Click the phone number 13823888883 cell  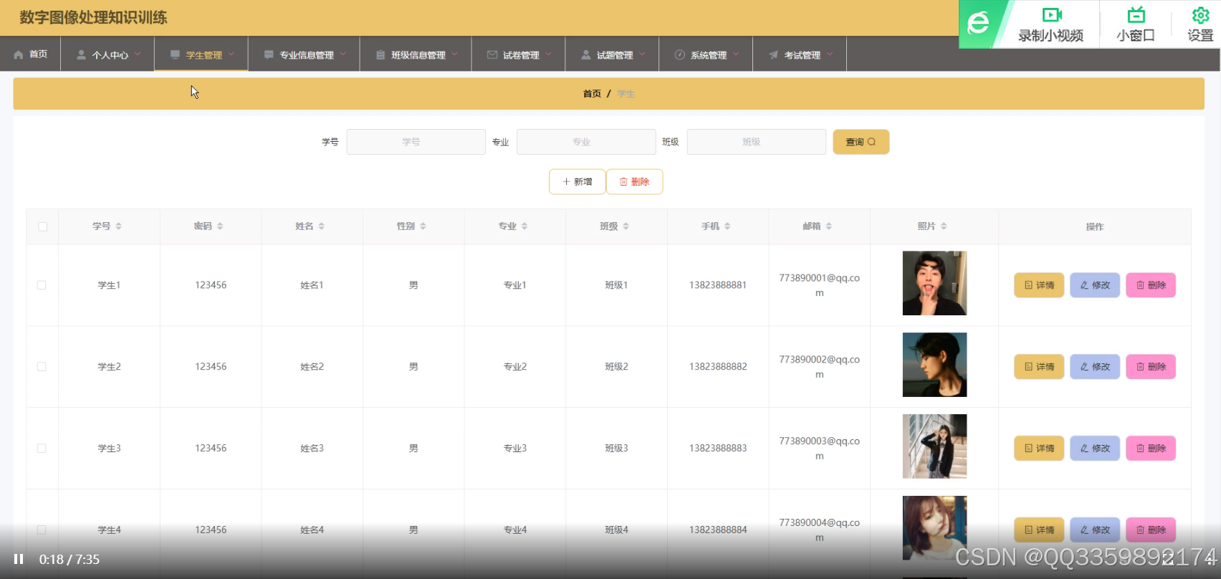[x=718, y=449]
